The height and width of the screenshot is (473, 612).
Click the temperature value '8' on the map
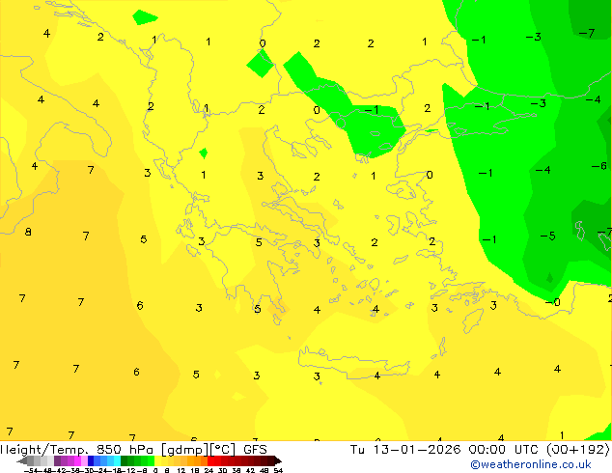point(28,232)
